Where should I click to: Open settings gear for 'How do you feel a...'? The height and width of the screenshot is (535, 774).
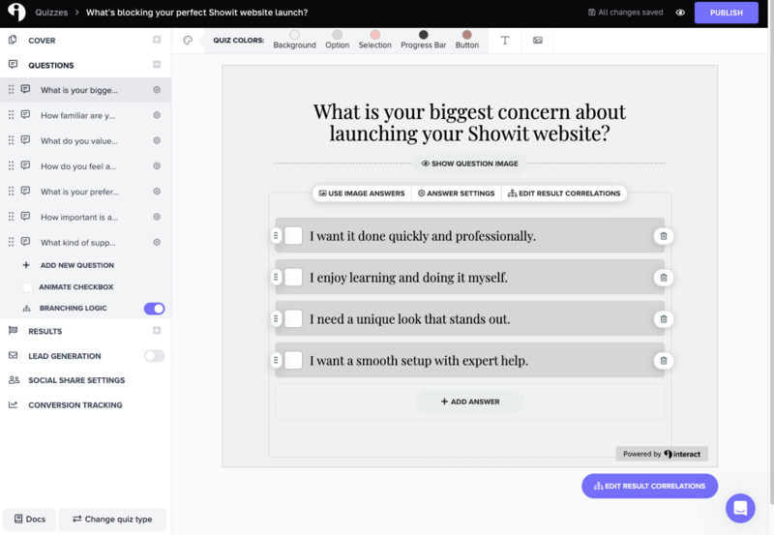click(157, 165)
